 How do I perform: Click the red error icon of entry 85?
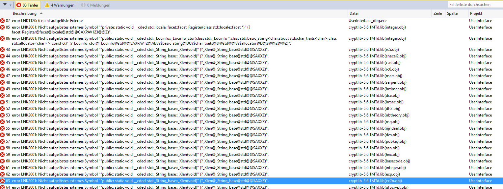[3, 27]
